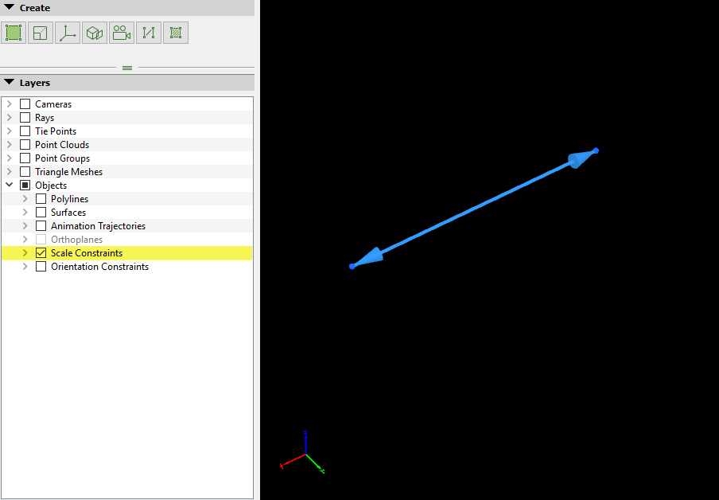Viewport: 719px width, 500px height.
Task: Click the New Processing Area icon
Action: pos(14,33)
